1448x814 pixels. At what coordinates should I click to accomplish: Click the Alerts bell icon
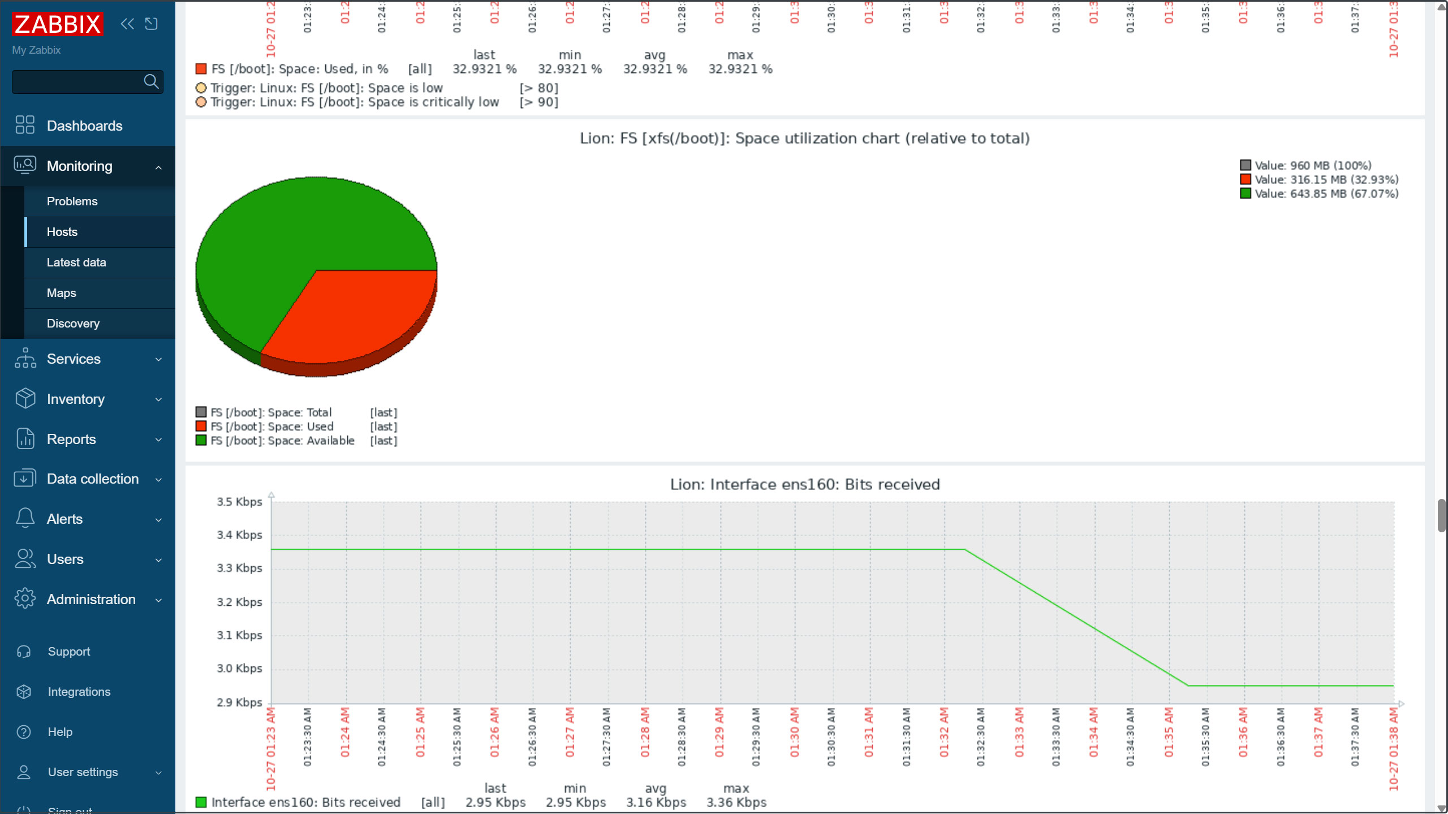coord(25,519)
